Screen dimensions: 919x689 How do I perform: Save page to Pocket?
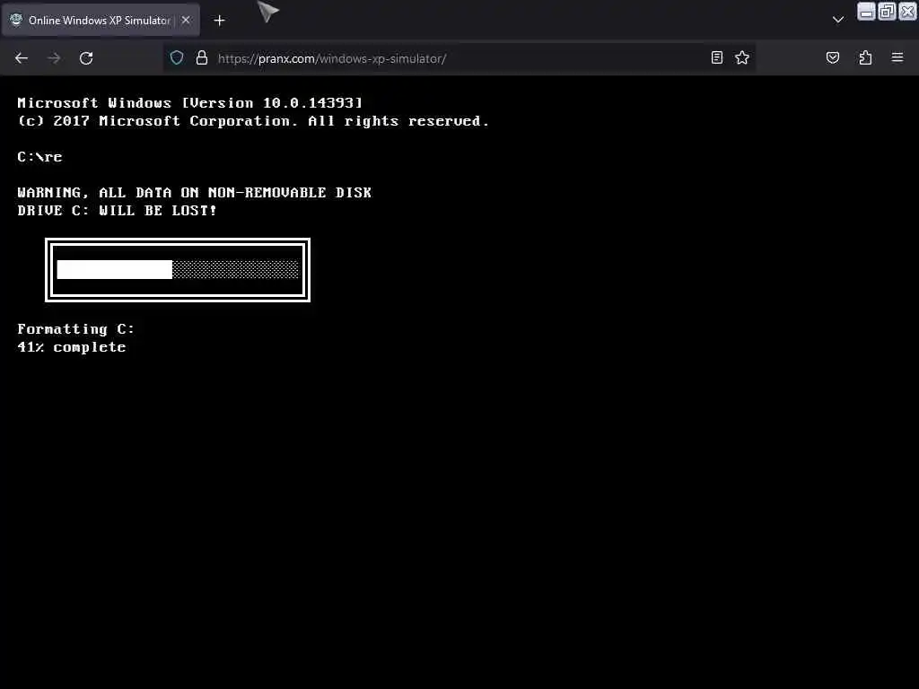click(832, 57)
